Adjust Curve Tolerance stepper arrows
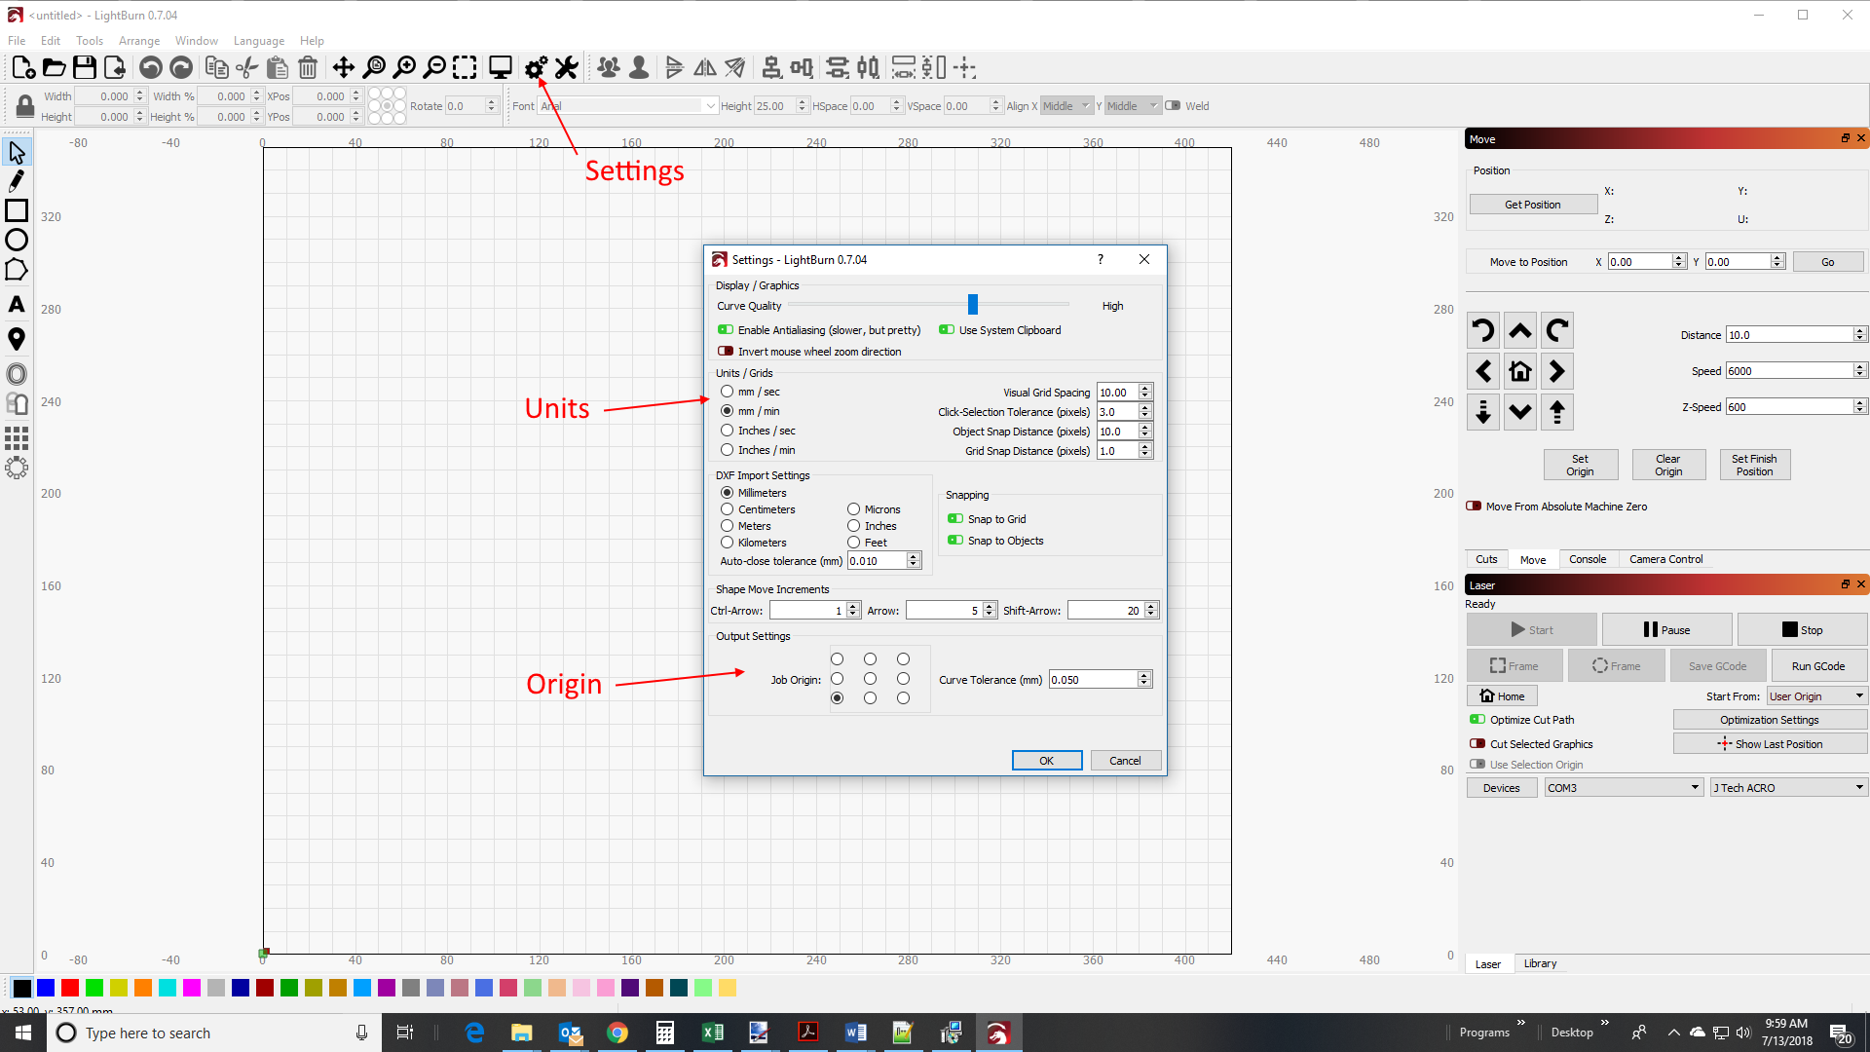 1144,680
